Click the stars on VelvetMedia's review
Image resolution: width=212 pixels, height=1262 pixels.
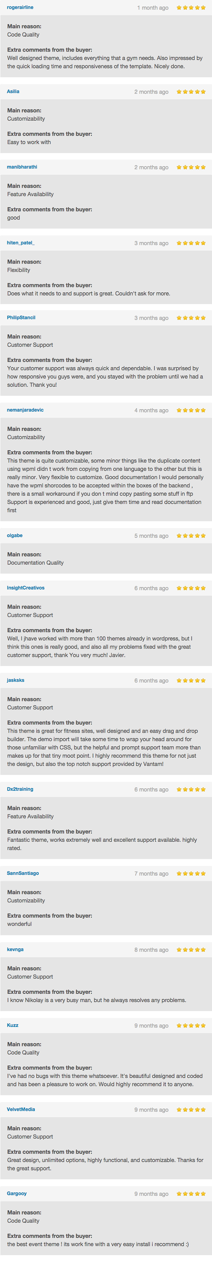pos(191,1110)
